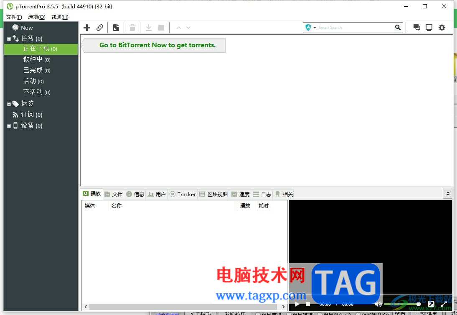Viewport: 457px width, 315px height.
Task: Open the 选项(O) menu
Action: [x=36, y=17]
